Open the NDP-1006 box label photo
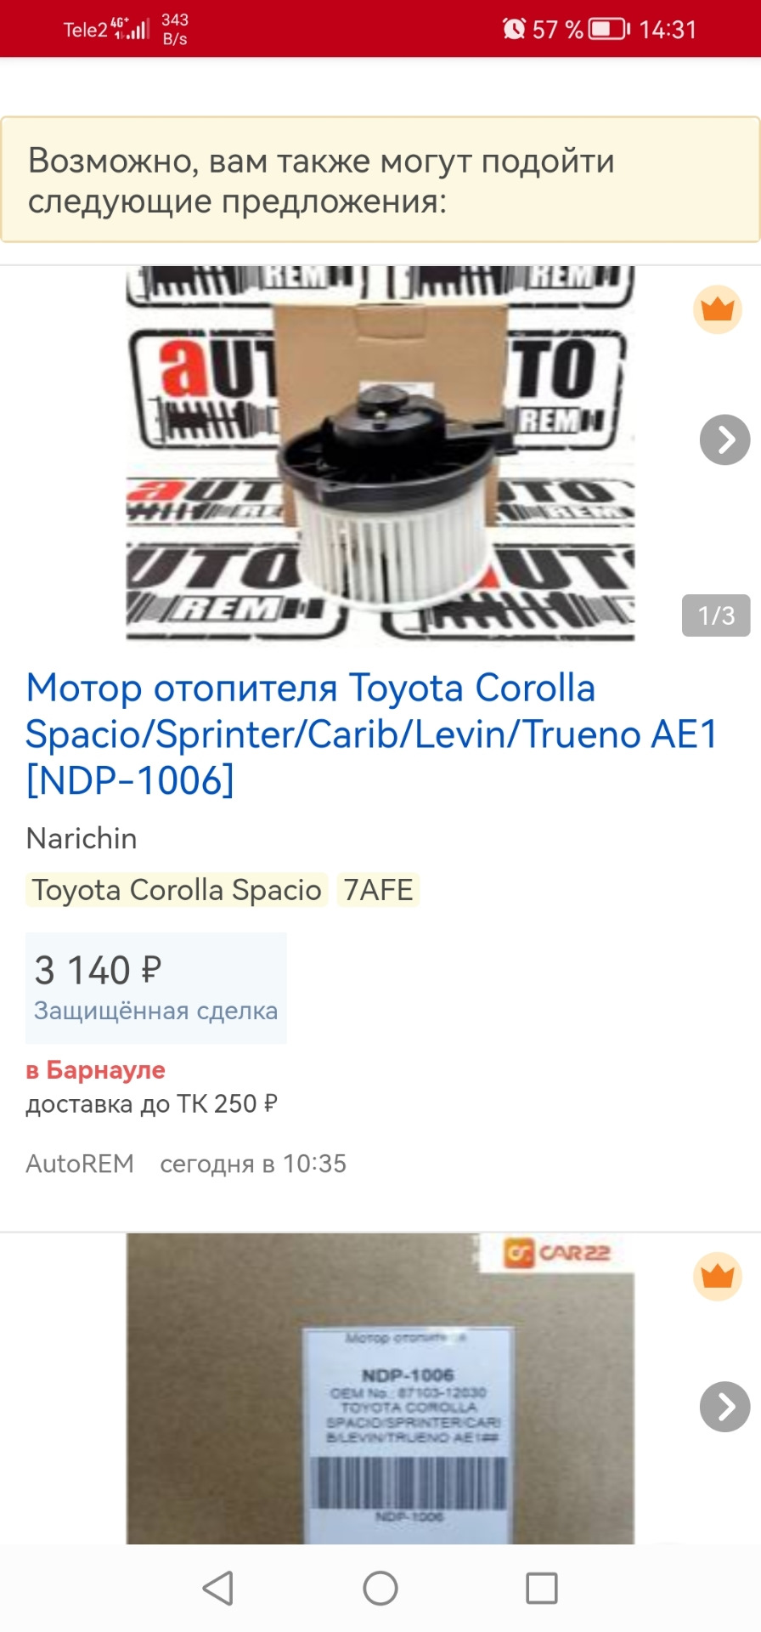The image size is (761, 1632). coord(380,1389)
